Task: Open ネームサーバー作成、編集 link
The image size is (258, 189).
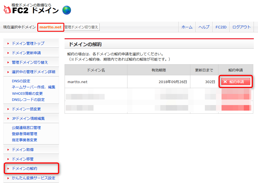Action: (x=33, y=87)
